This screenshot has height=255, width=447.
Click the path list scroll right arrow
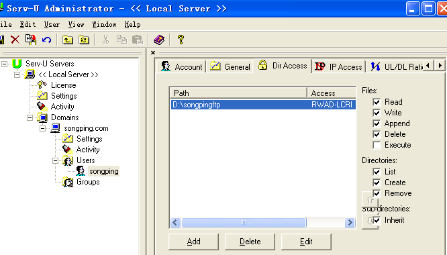click(350, 222)
